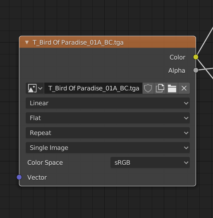
Task: Toggle Fake User shield icon
Action: pos(148,88)
